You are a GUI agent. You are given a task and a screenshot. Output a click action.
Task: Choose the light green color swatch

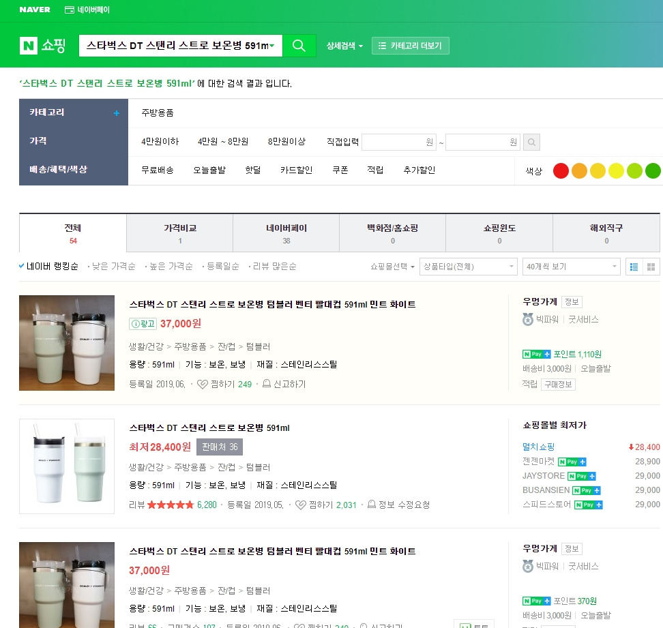(x=634, y=170)
